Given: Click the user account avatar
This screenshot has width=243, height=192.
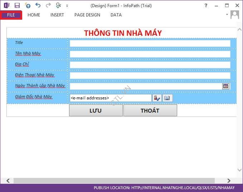Looking at the screenshot, I should (x=235, y=15).
